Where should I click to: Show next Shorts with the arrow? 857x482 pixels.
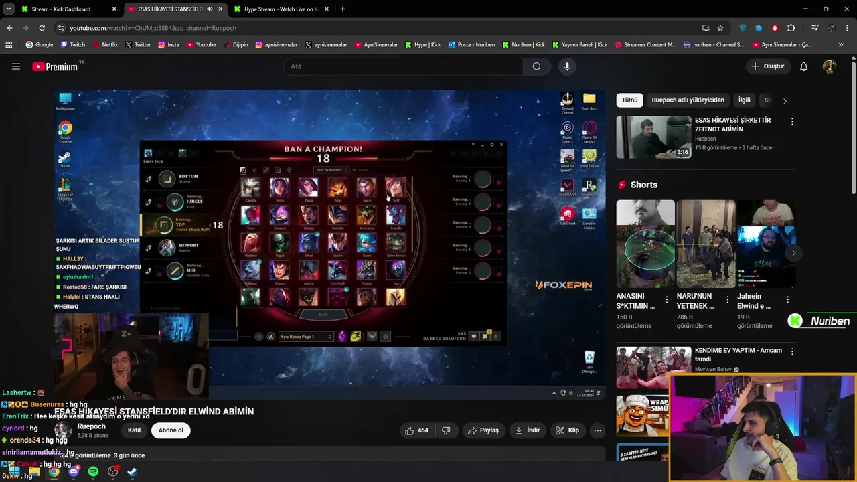pyautogui.click(x=793, y=253)
